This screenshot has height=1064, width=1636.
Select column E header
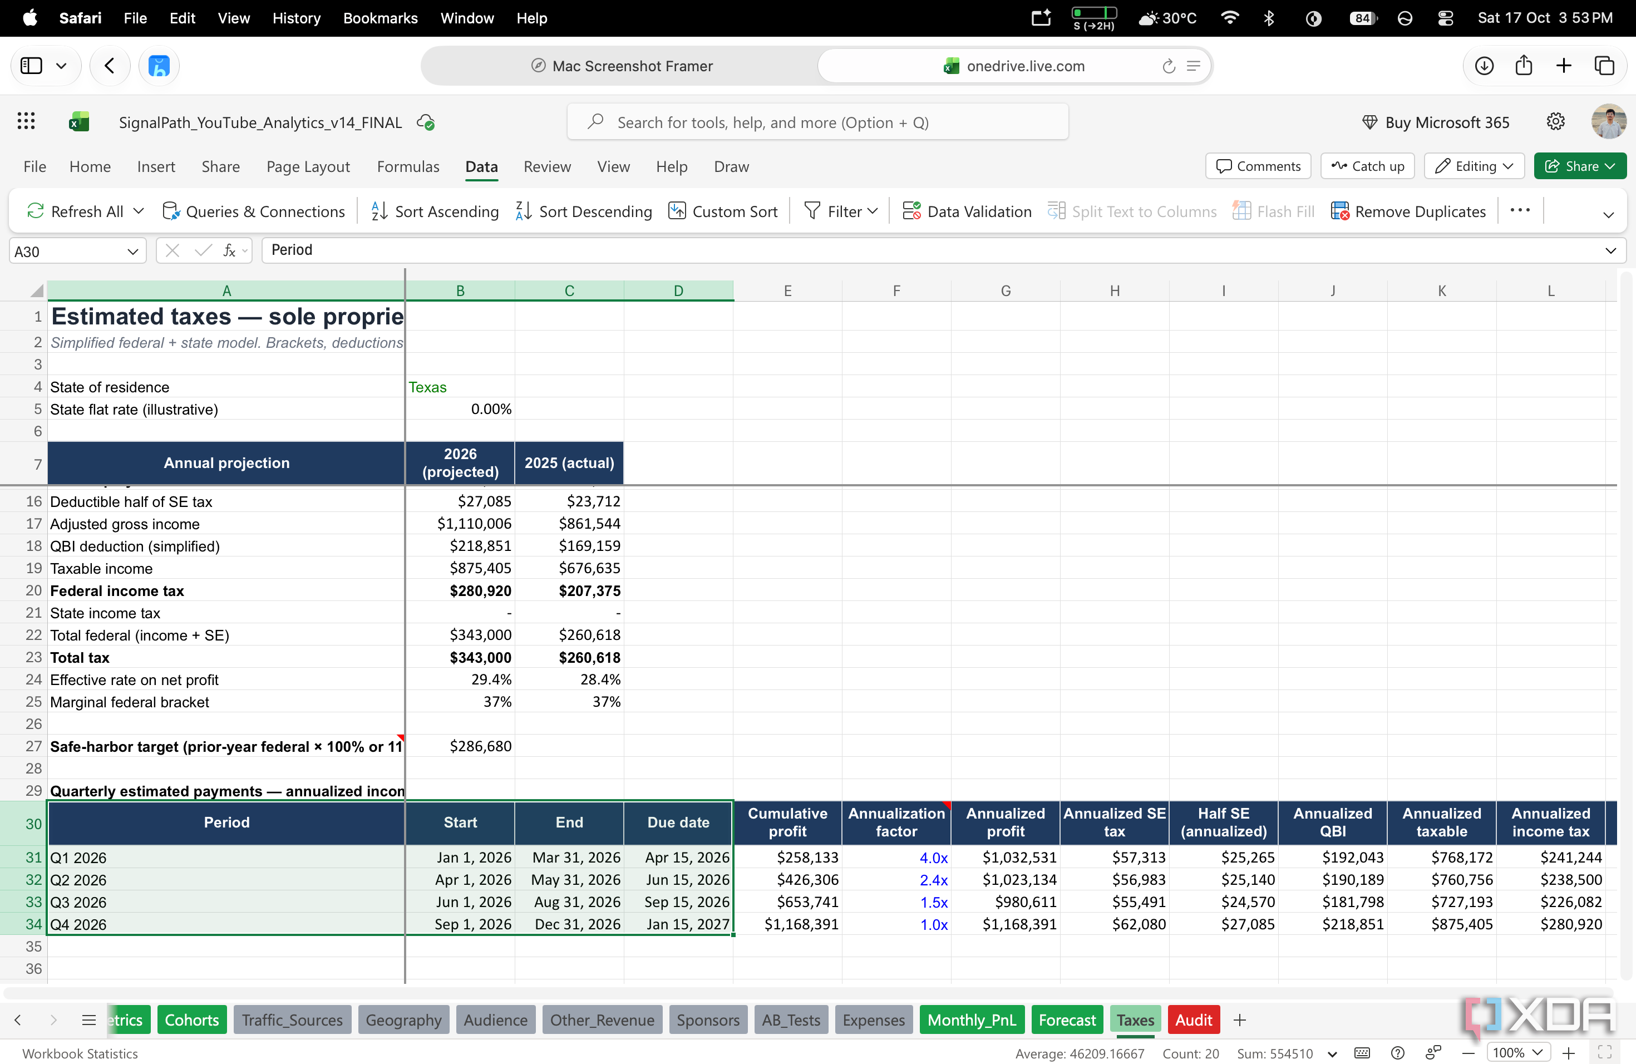(x=787, y=290)
